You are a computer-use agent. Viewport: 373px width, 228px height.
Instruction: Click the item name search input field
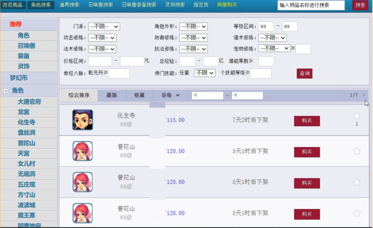click(x=311, y=5)
